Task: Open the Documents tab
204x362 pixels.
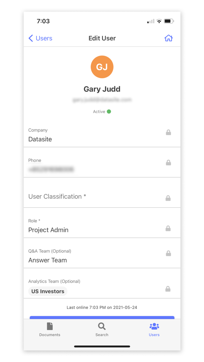Action: pyautogui.click(x=50, y=329)
